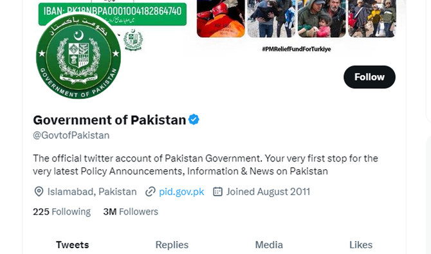Click the link chain icon beside pid.gov.pk

(151, 192)
